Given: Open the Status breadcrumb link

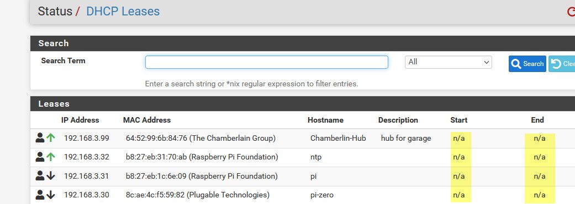Looking at the screenshot, I should point(55,12).
